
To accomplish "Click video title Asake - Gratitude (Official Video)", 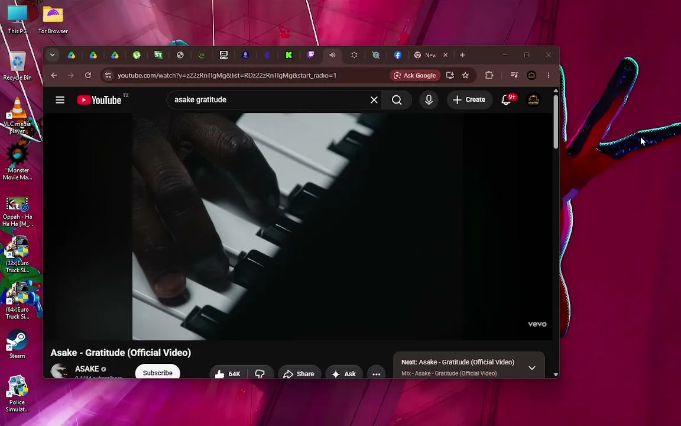I will coord(121,353).
